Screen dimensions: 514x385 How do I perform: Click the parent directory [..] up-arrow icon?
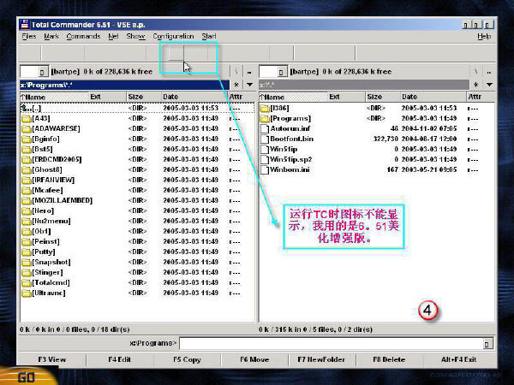[26, 108]
